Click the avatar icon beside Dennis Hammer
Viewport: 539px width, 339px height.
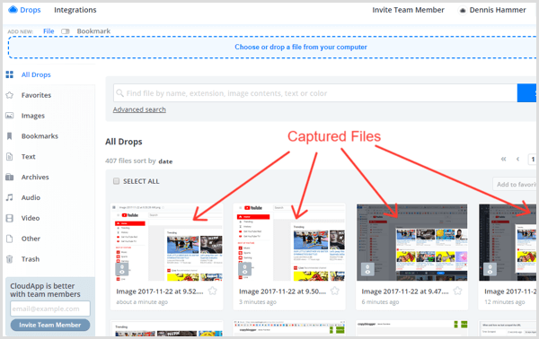point(463,11)
